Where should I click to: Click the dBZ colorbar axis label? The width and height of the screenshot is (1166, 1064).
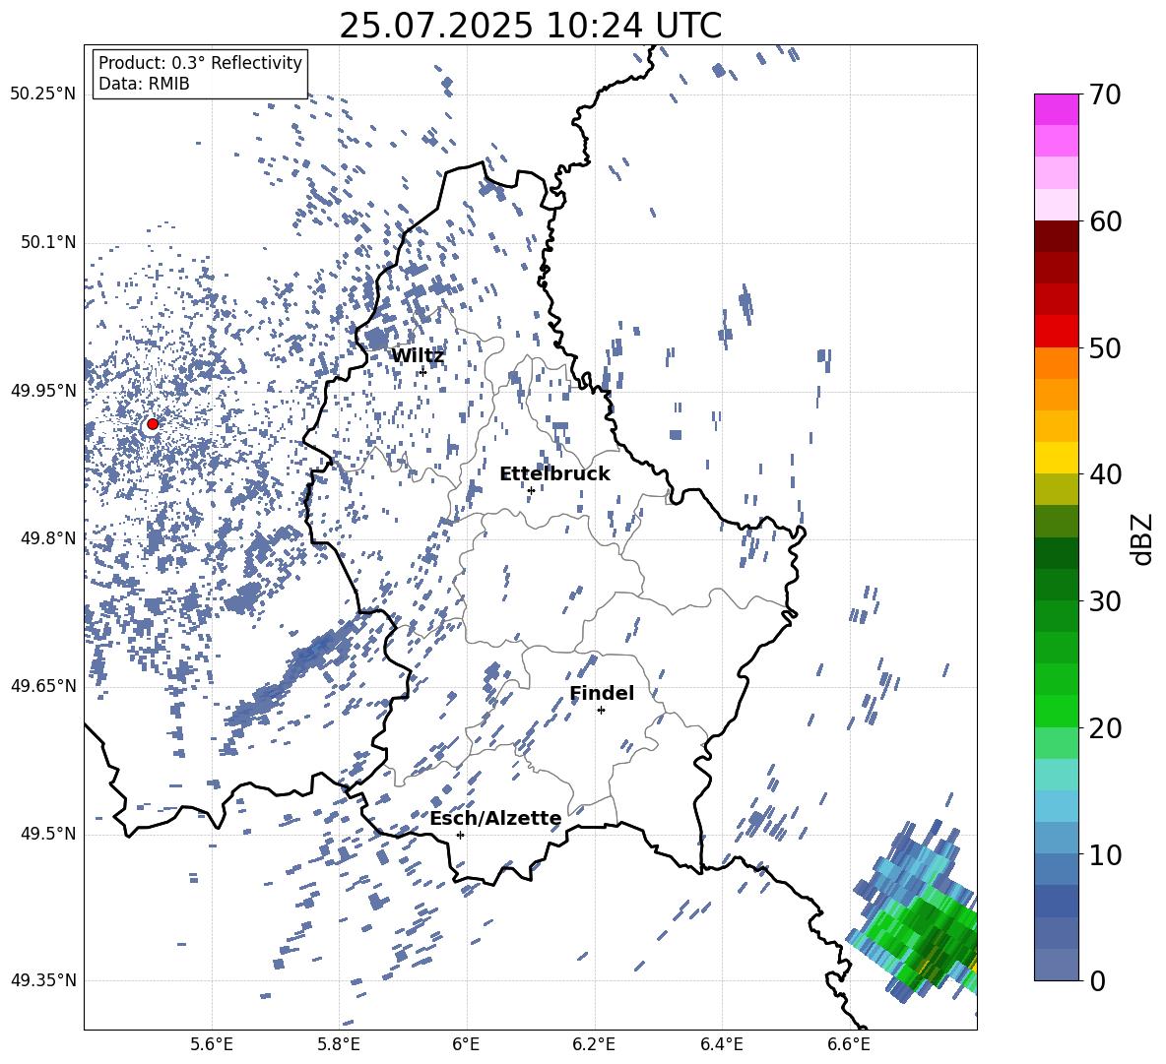tap(1143, 538)
